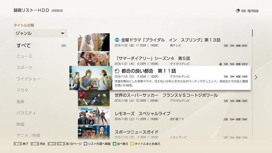Click the HDD remaining capacity pie icon
272x153 pixels.
coord(238,11)
